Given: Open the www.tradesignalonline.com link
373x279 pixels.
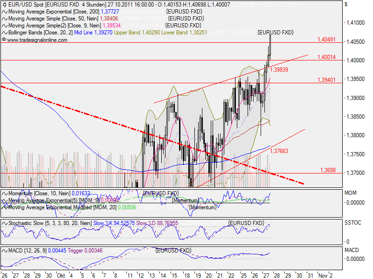Looking at the screenshot, I should [x=37, y=40].
